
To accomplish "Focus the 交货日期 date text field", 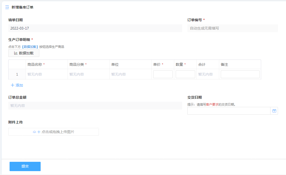I will [229, 111].
